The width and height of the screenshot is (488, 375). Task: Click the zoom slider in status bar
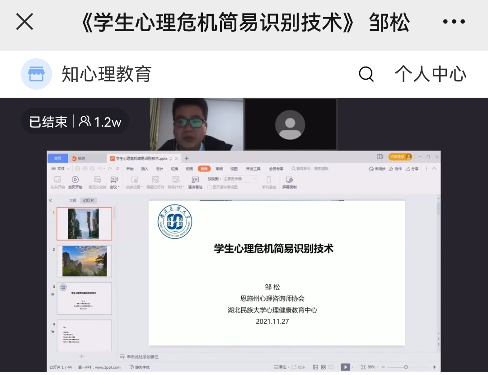tap(406, 367)
